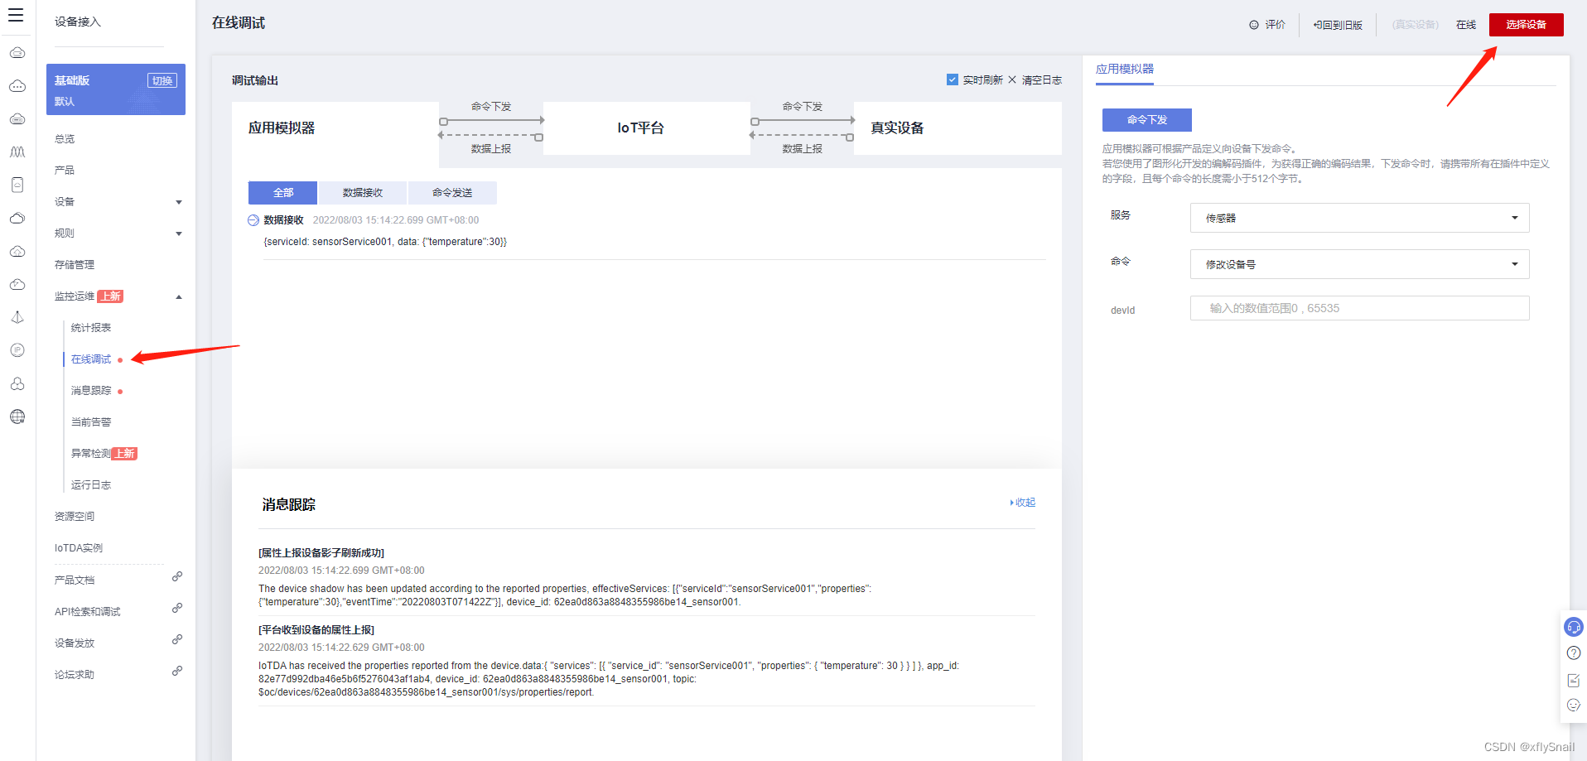Click the red 选择设备 button
The width and height of the screenshot is (1587, 761).
[x=1526, y=25]
